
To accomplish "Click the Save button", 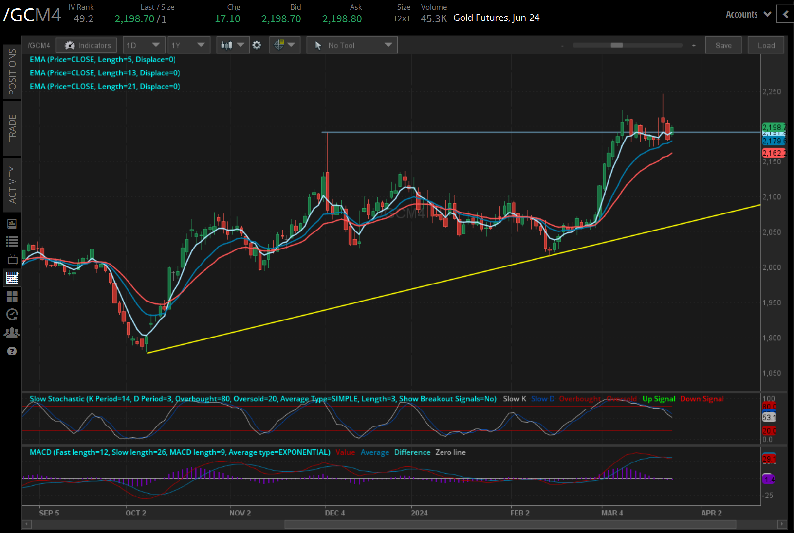I will click(723, 45).
